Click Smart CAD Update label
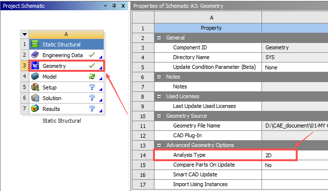 pos(195,174)
